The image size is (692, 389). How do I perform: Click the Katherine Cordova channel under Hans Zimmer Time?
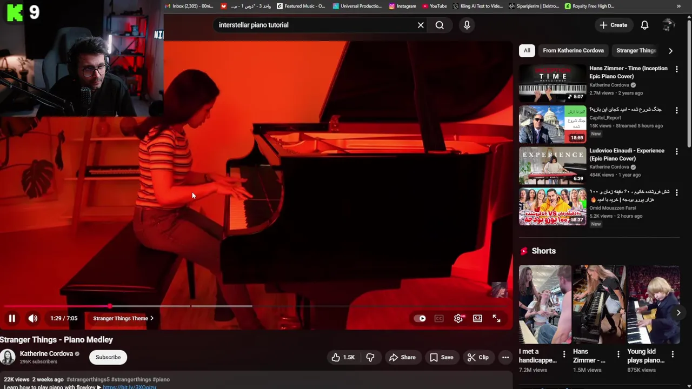(609, 85)
